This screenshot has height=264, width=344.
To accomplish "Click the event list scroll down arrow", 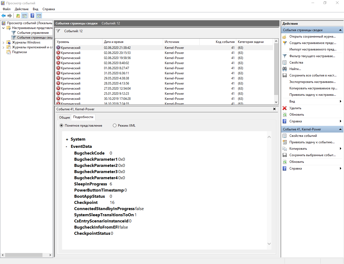I will [276, 102].
